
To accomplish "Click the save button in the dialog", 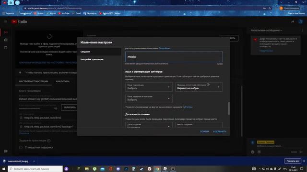I will click(220, 132).
